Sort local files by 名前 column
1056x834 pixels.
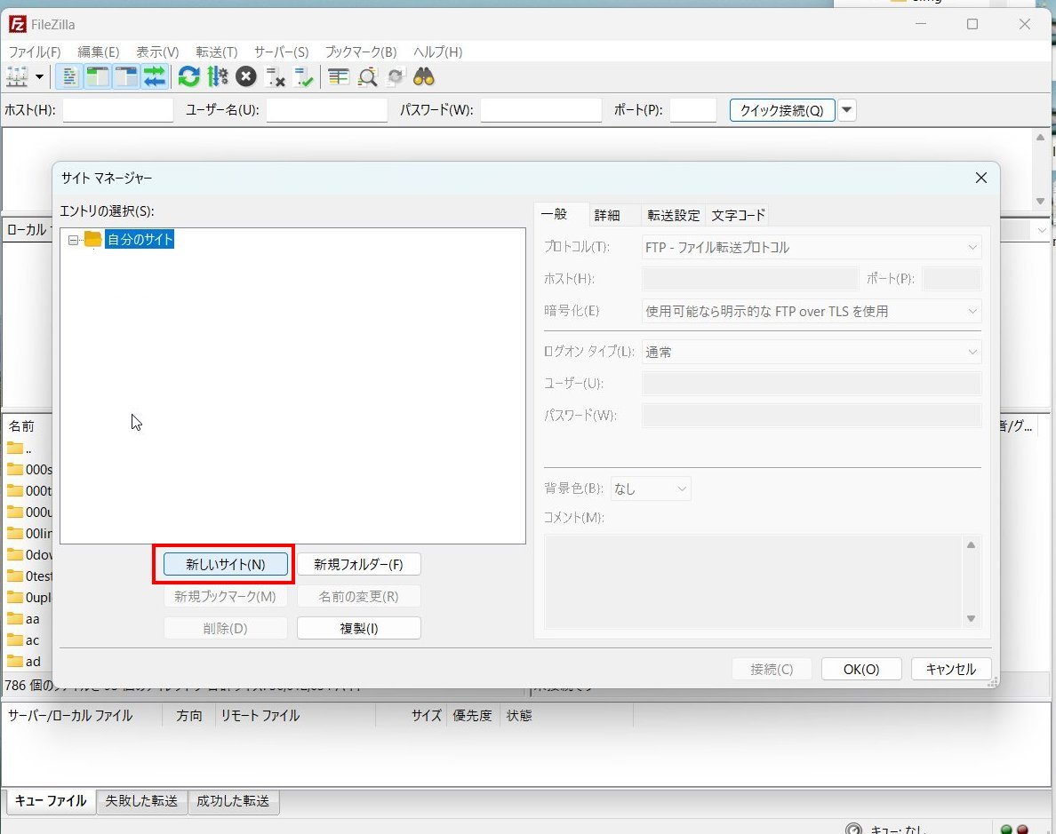click(x=20, y=426)
